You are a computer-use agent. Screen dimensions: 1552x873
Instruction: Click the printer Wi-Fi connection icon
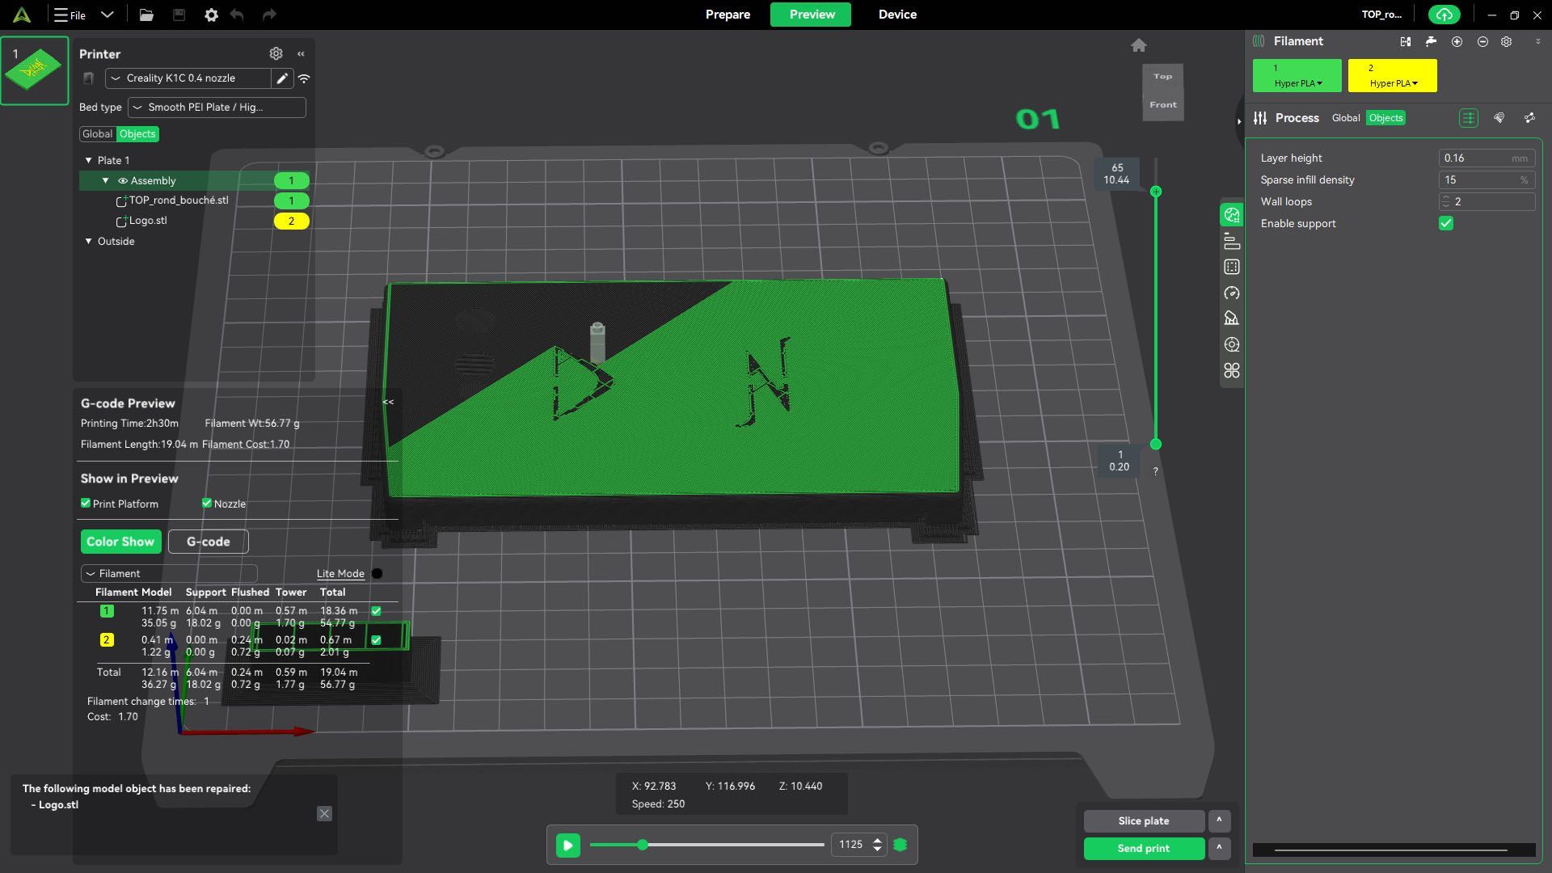(x=304, y=78)
